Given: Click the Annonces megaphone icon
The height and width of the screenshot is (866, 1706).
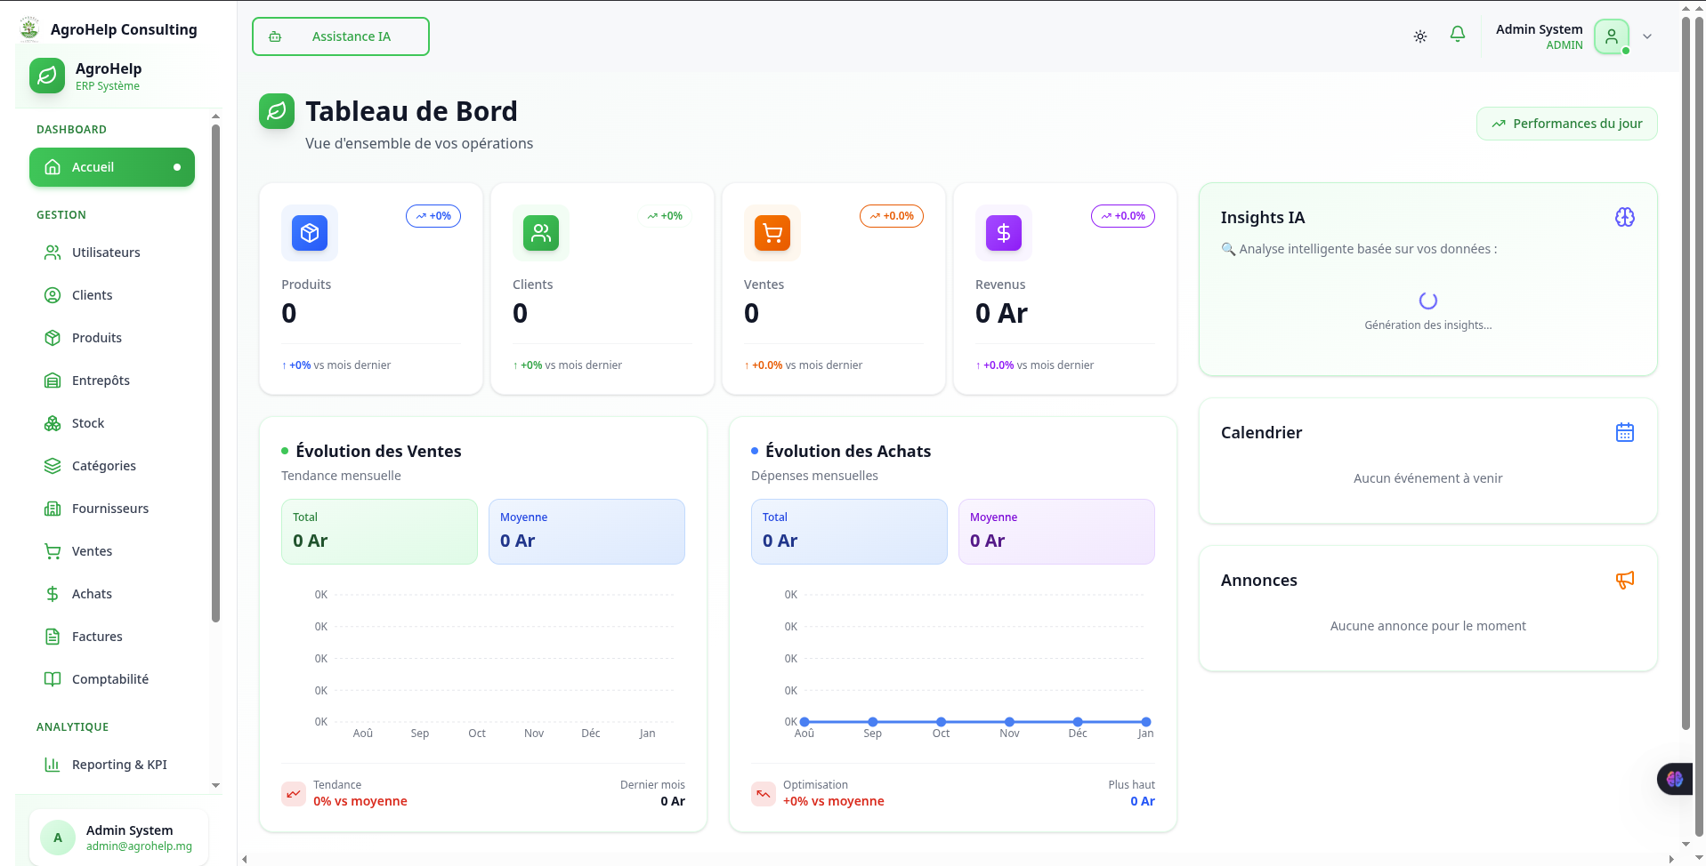Looking at the screenshot, I should pos(1625,580).
